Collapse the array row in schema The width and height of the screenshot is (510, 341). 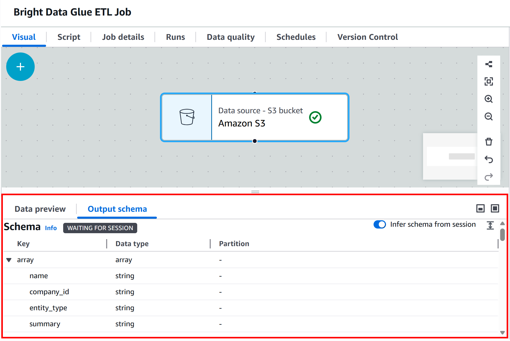[x=9, y=260]
